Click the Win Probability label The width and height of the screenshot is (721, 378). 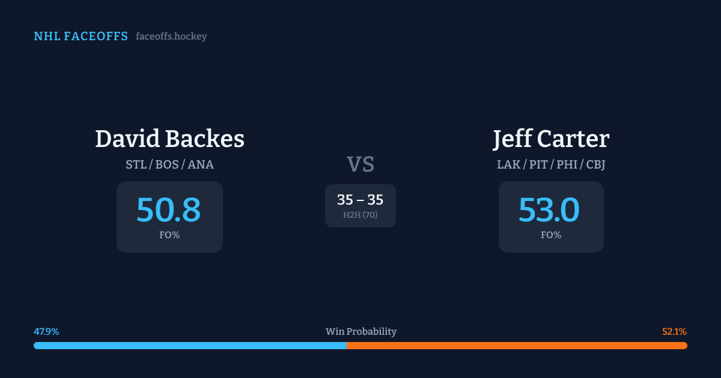[360, 332]
